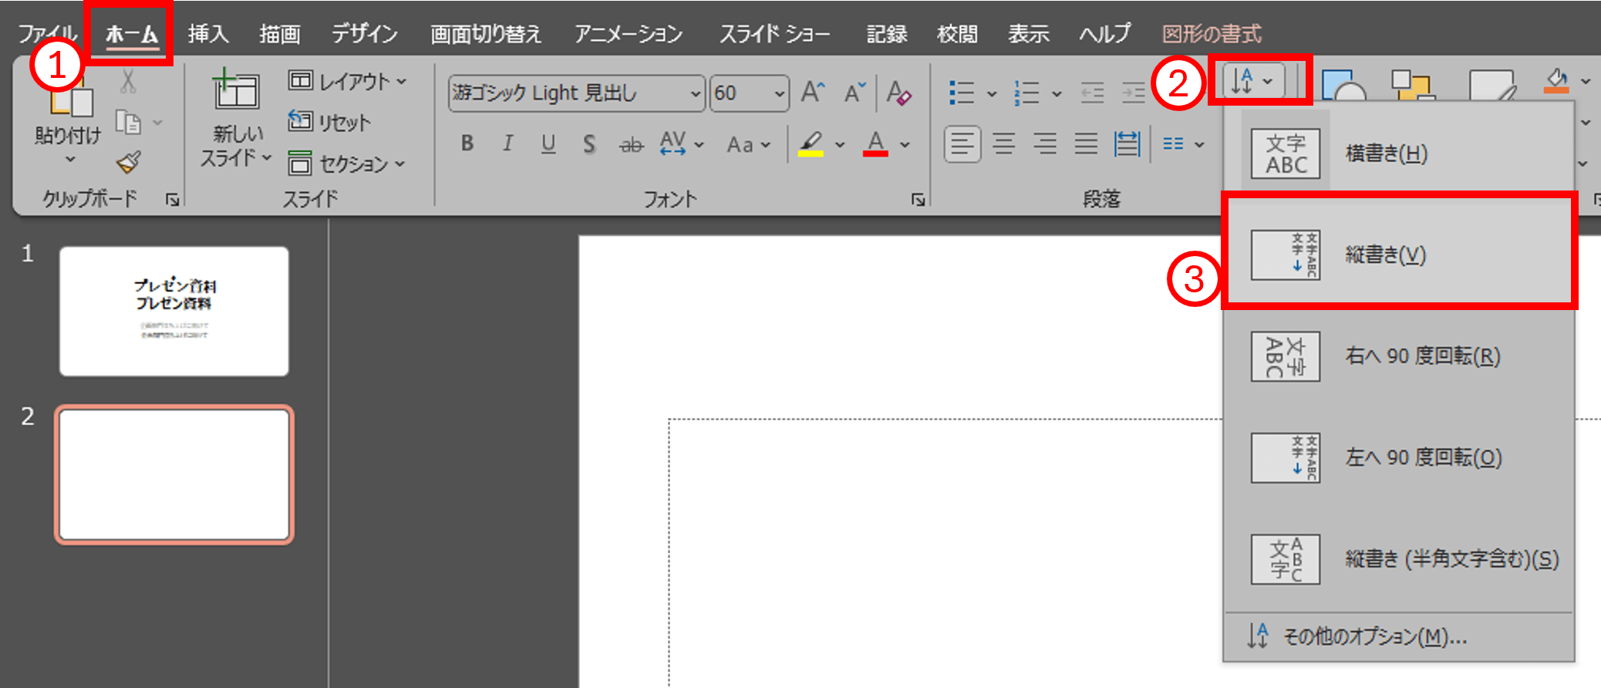1601x688 pixels.
Task: Click the Cut scissors icon
Action: pos(129,81)
